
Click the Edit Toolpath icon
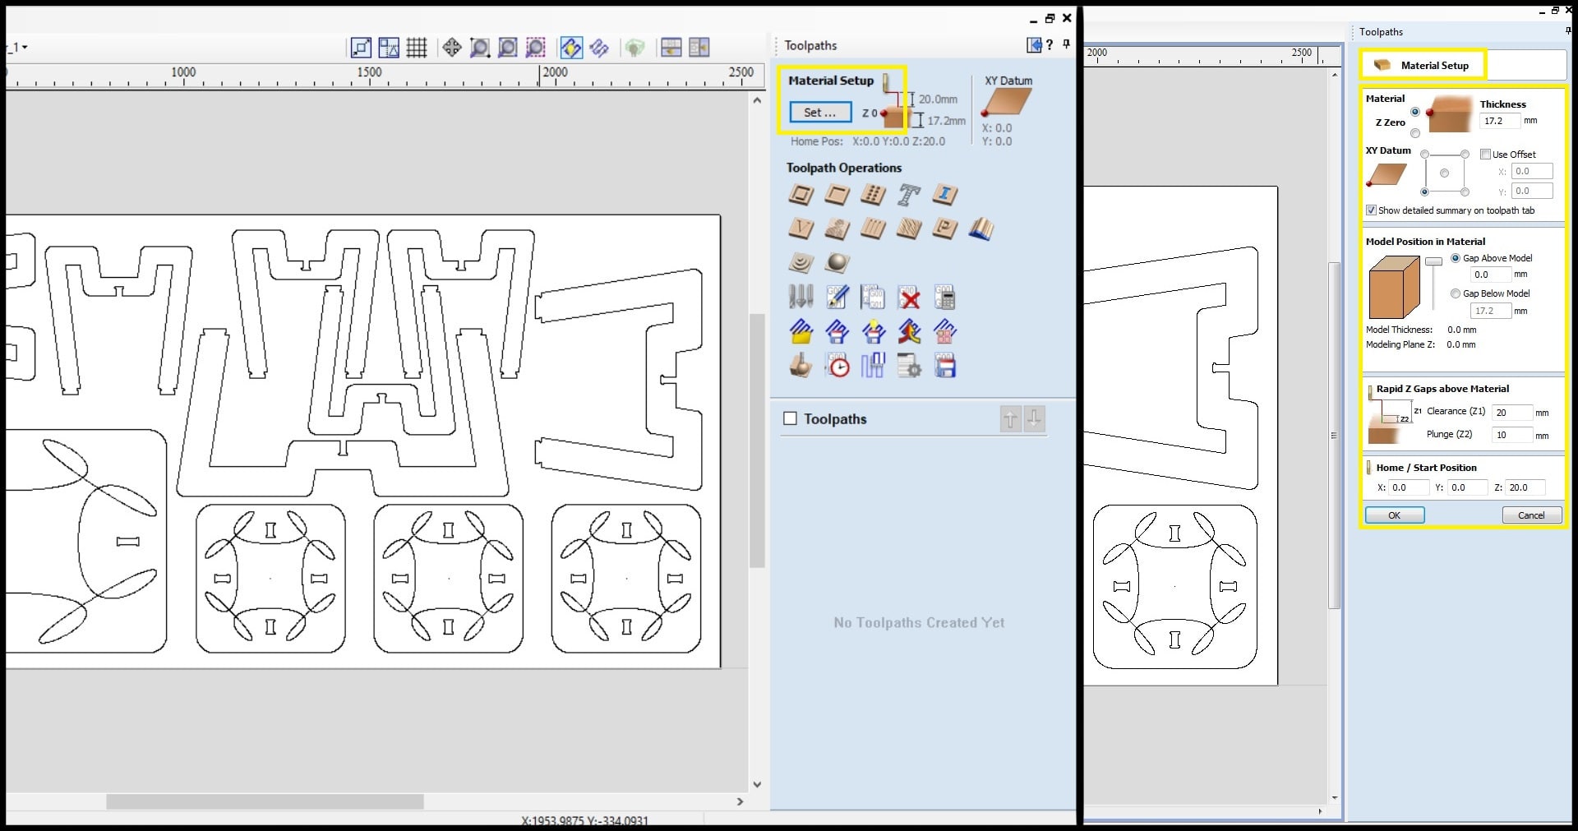837,297
